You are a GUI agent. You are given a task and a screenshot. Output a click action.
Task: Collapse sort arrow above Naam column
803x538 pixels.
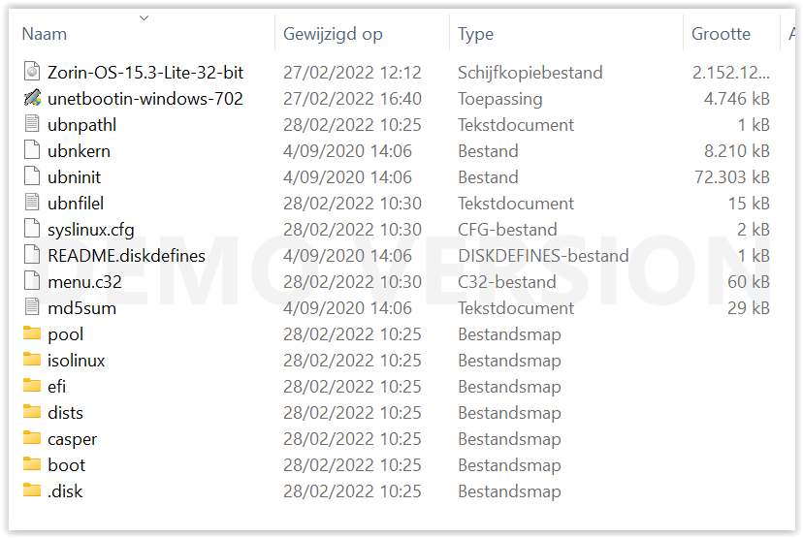click(x=145, y=17)
